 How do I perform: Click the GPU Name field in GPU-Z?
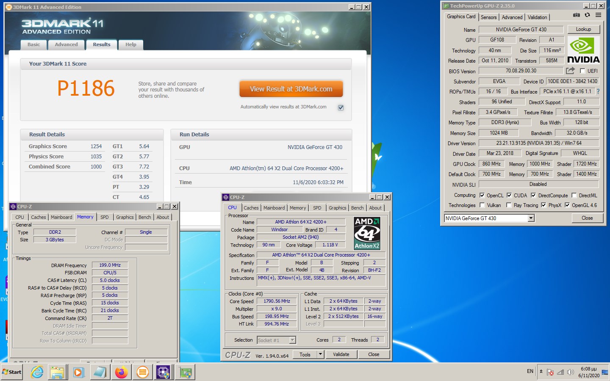click(x=521, y=30)
